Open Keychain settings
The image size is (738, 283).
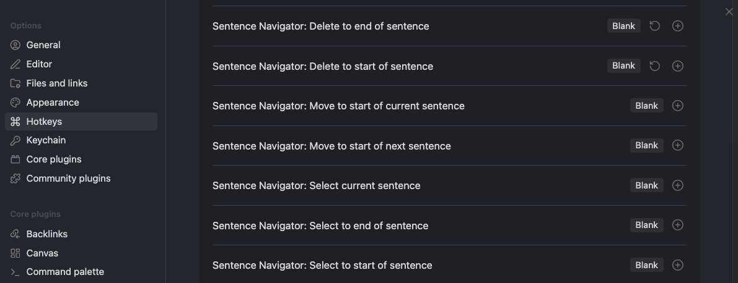(x=46, y=140)
